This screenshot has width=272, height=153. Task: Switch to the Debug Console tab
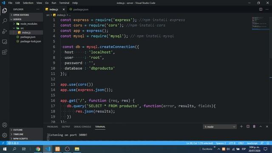82,127
